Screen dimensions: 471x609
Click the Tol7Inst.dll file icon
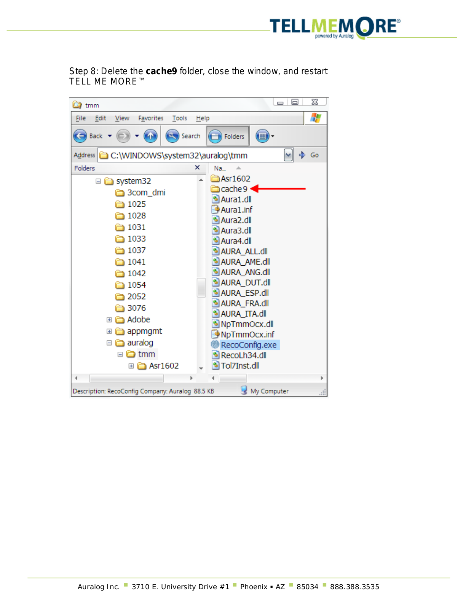click(215, 365)
